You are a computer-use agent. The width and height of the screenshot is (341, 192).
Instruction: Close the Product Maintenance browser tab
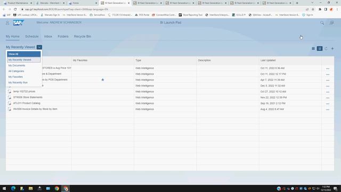31,3
